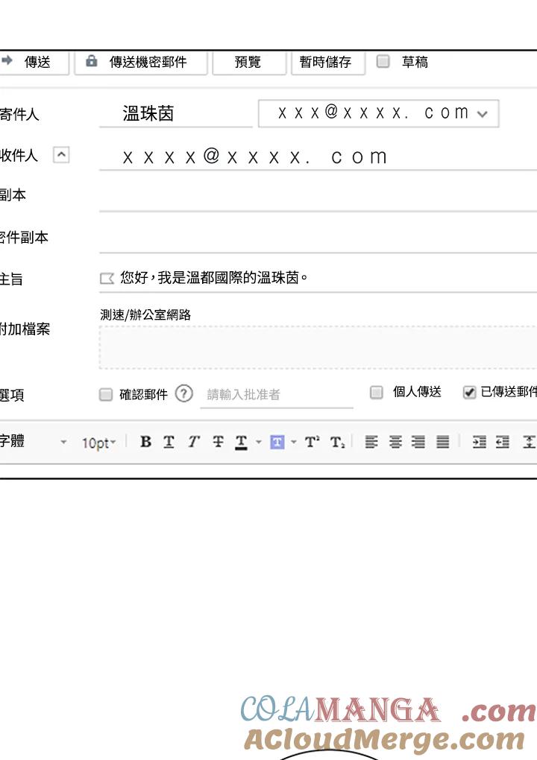Screen dimensions: 537x760
Task: Align text right
Action: click(x=418, y=442)
